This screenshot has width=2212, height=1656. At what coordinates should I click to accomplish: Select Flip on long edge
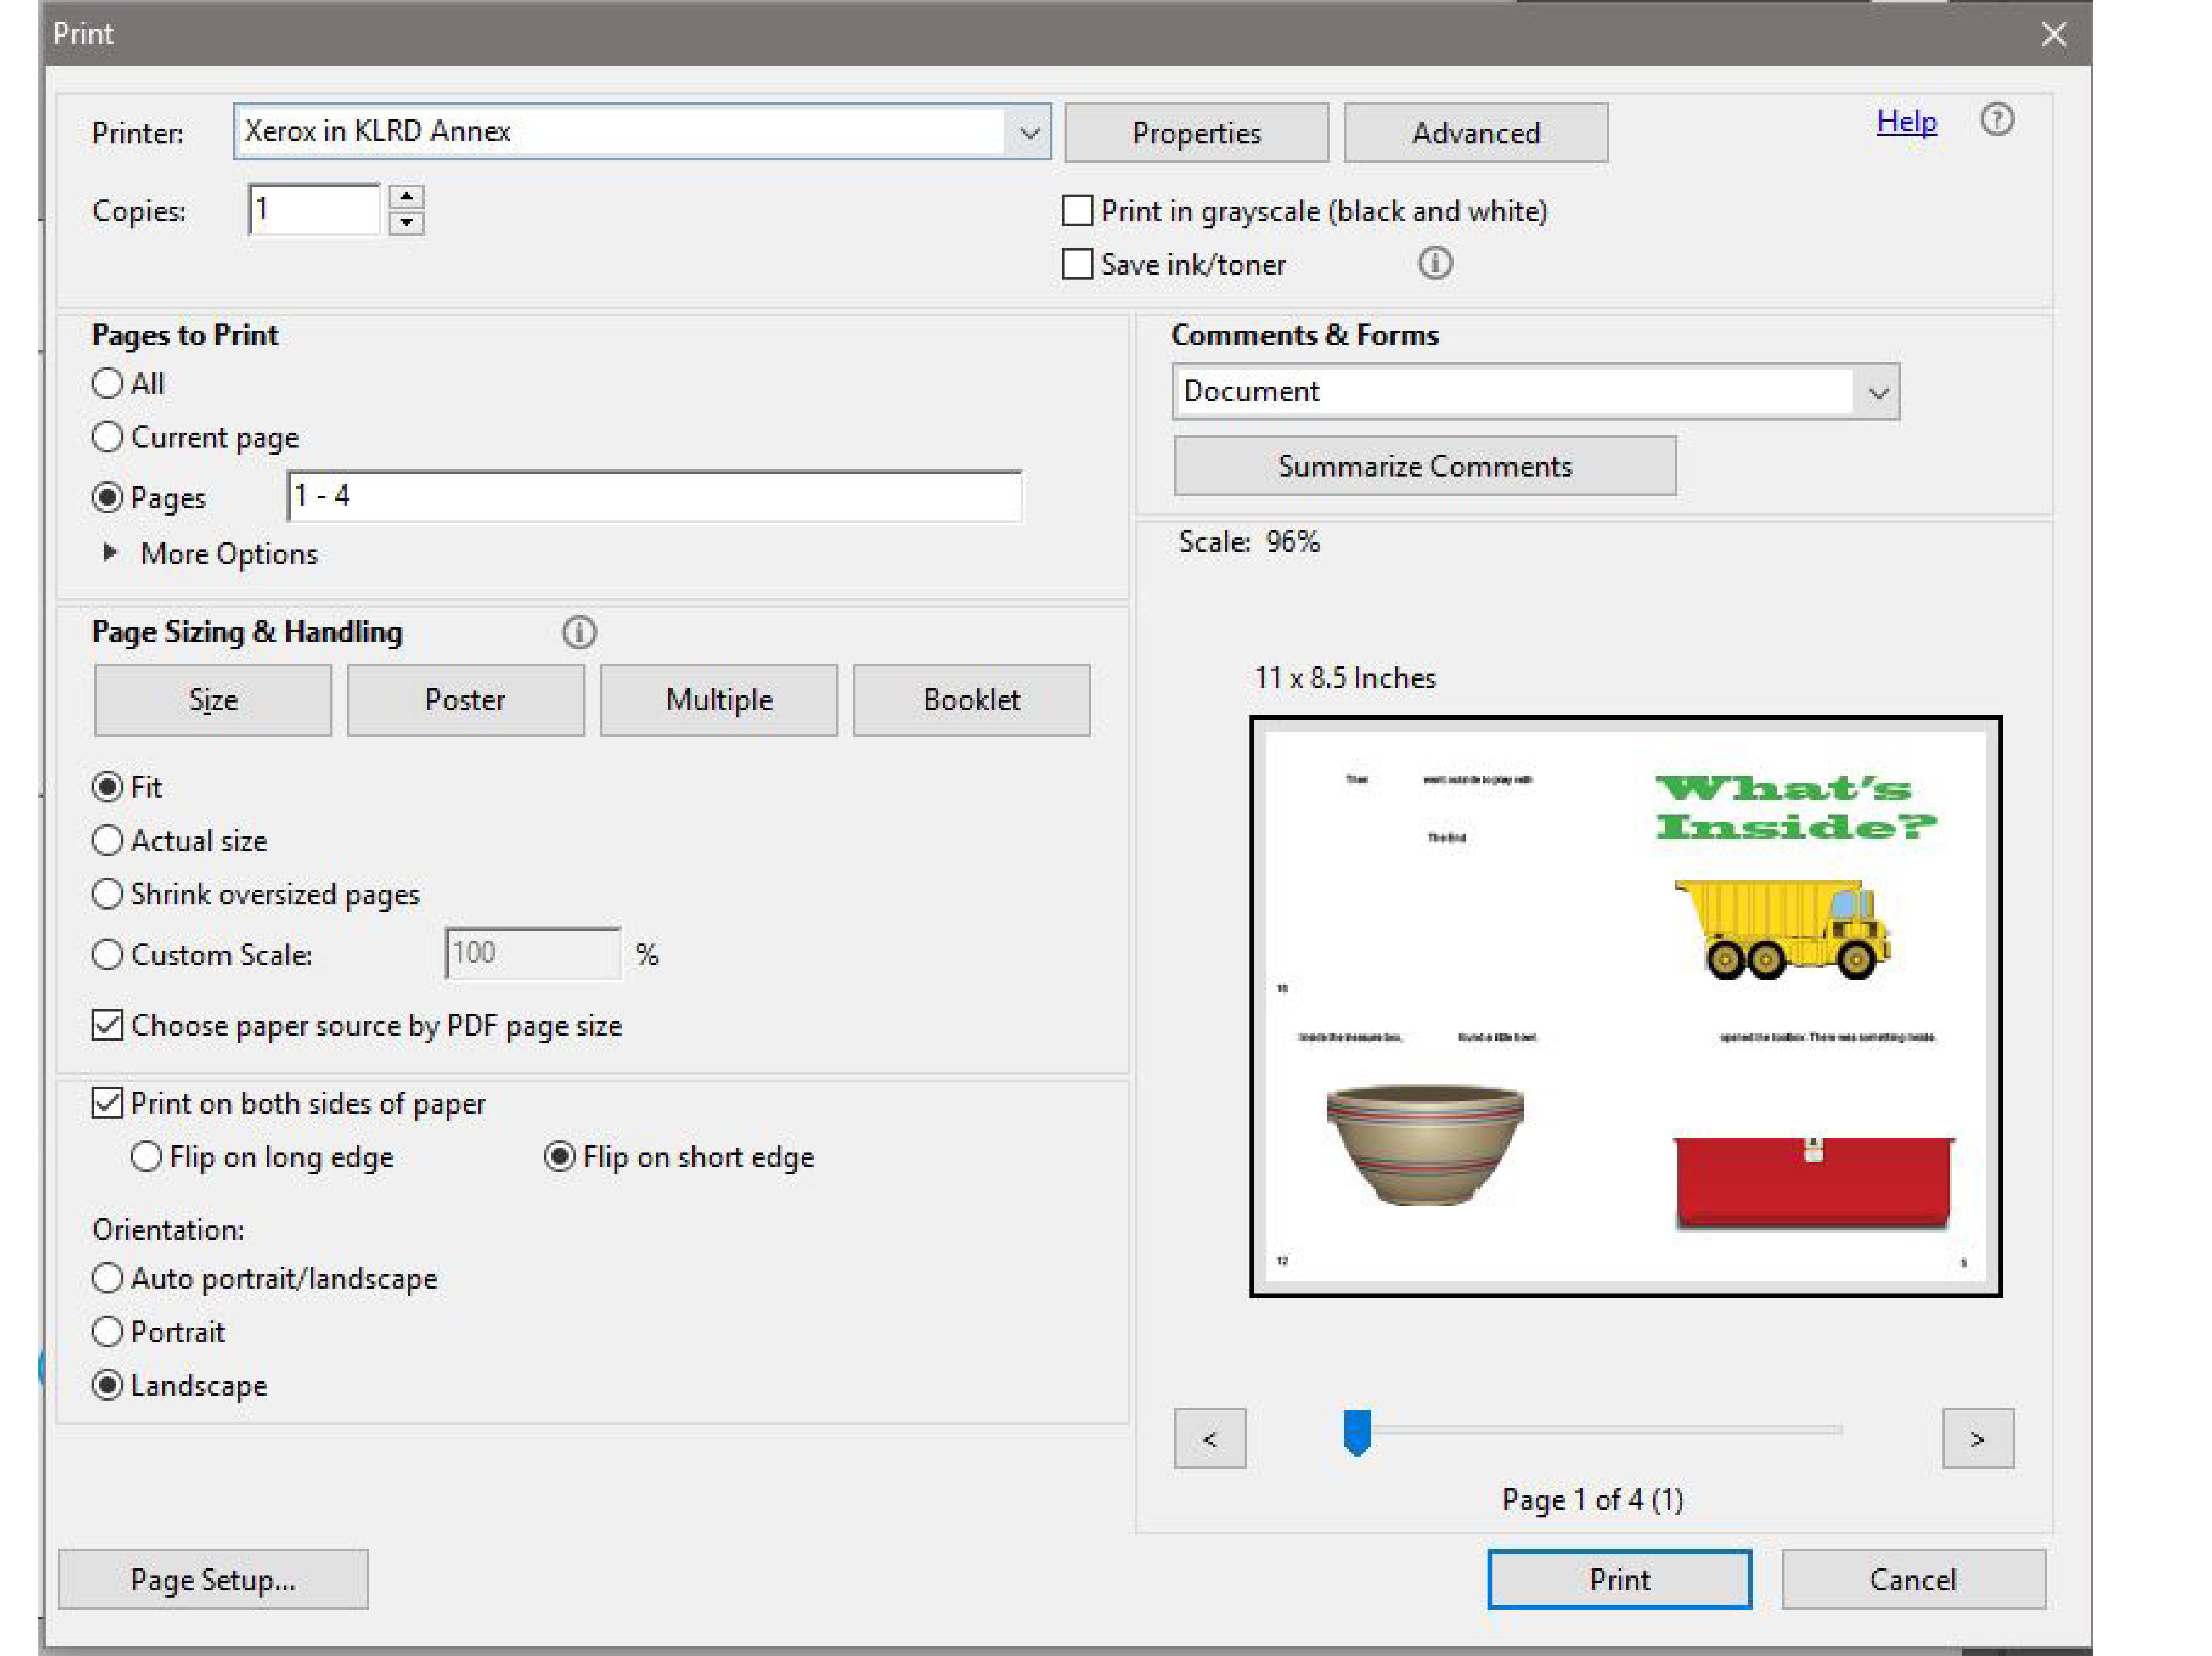coord(146,1157)
